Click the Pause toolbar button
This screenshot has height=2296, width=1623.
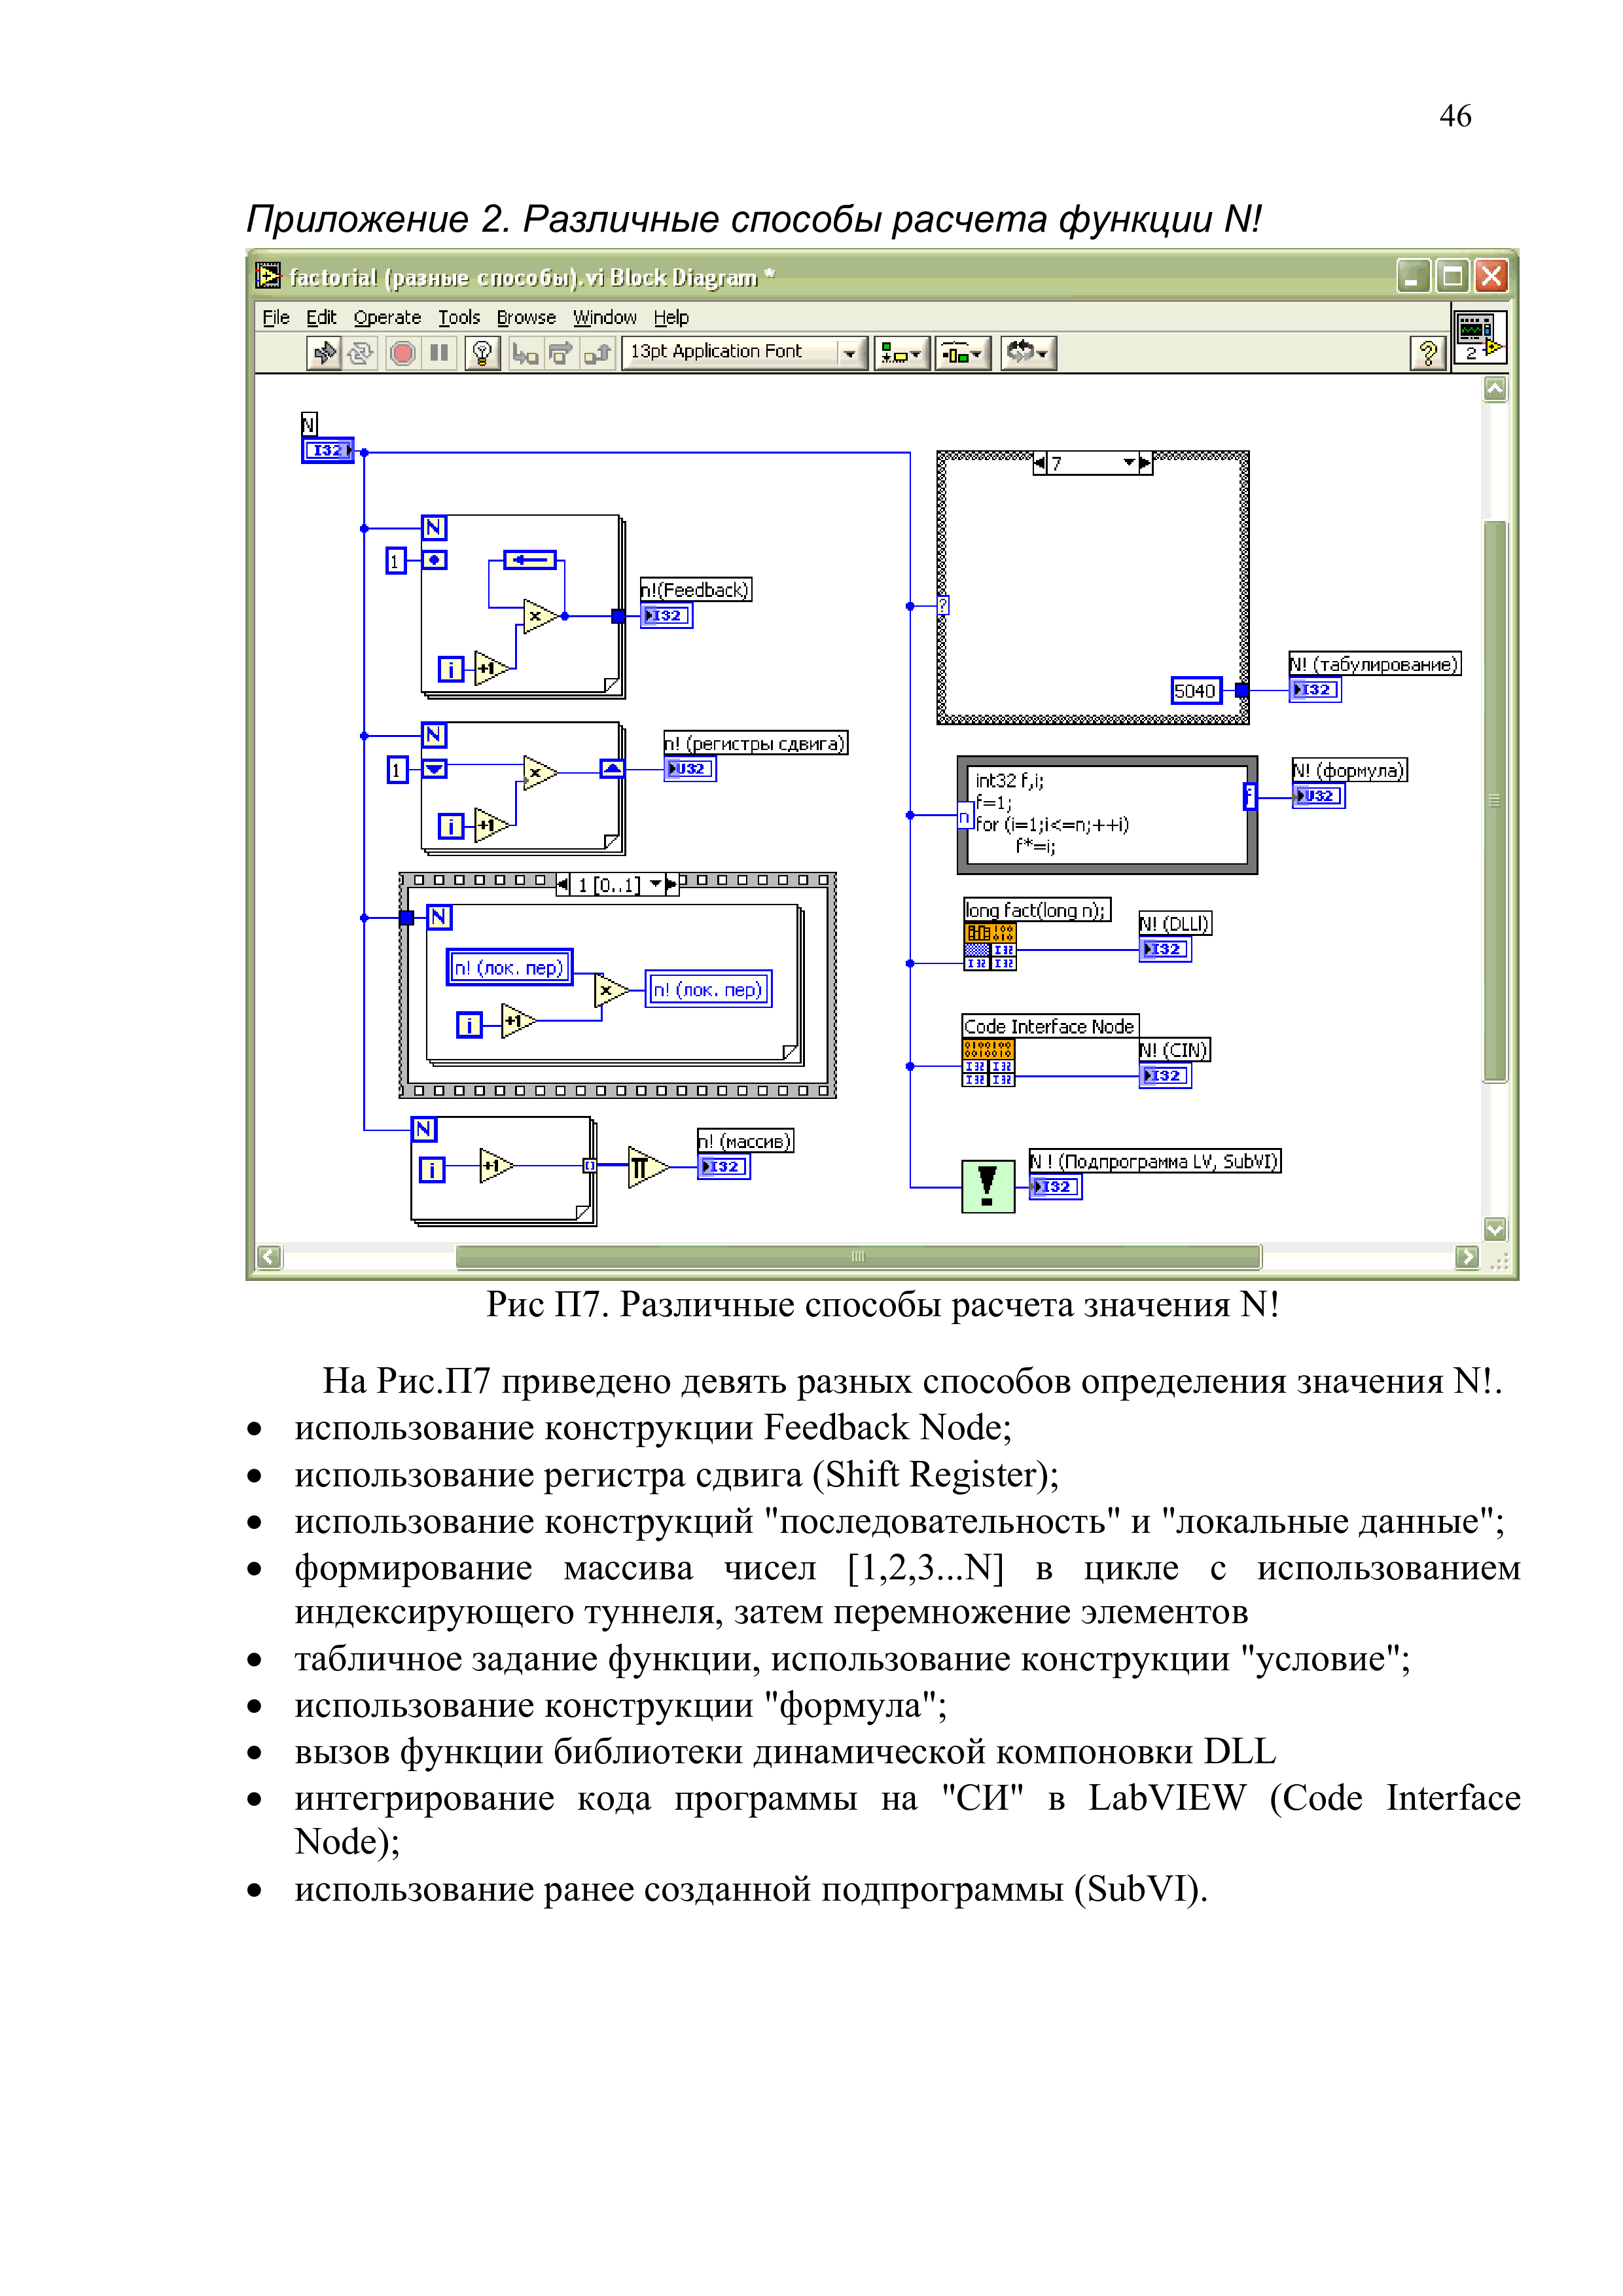[x=439, y=353]
